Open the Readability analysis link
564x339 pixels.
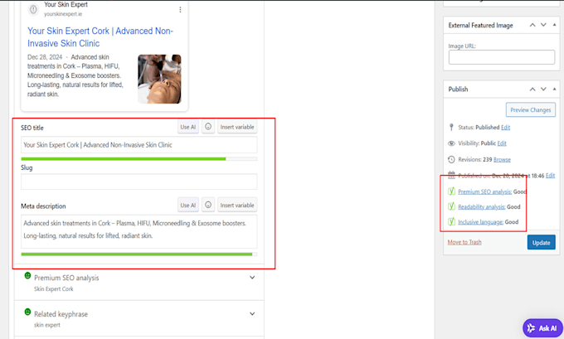tap(482, 206)
